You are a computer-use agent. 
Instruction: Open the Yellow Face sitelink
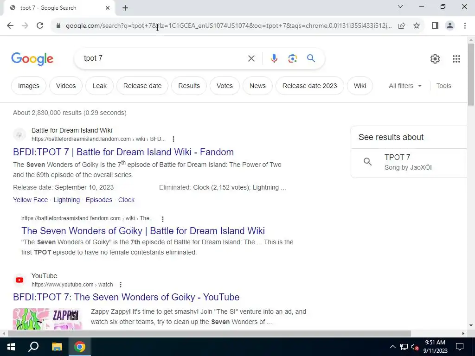[30, 200]
